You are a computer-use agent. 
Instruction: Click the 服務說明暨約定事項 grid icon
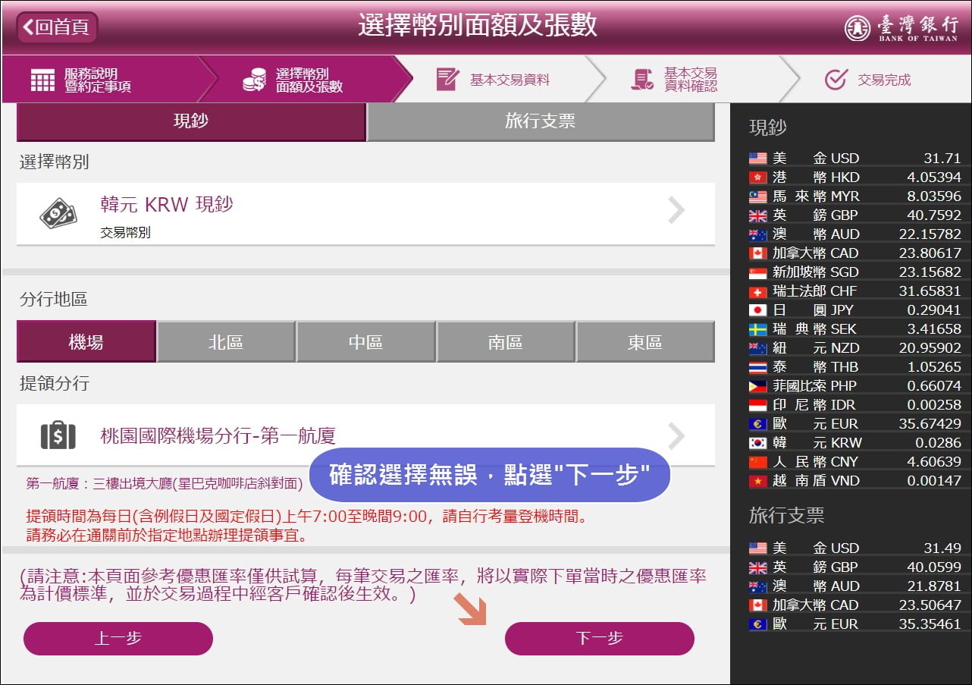(42, 80)
